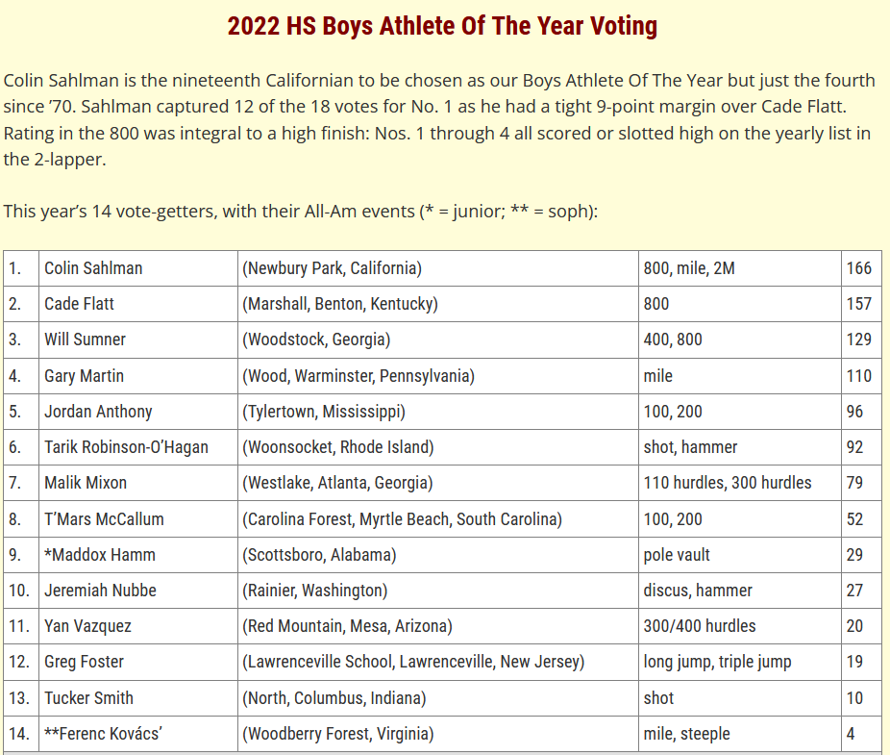Select the Carolina Forest, Myrtle Beach cell
The height and width of the screenshot is (755, 890).
coord(437,519)
